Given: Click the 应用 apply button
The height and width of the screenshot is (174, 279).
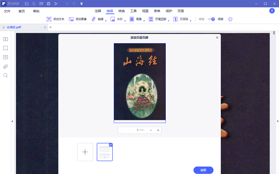Looking at the screenshot, I should click(x=203, y=170).
